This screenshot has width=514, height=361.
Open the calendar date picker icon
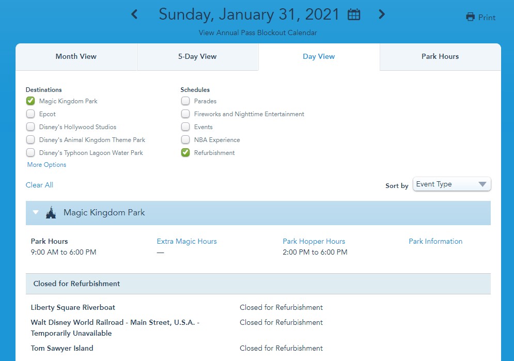click(x=354, y=15)
